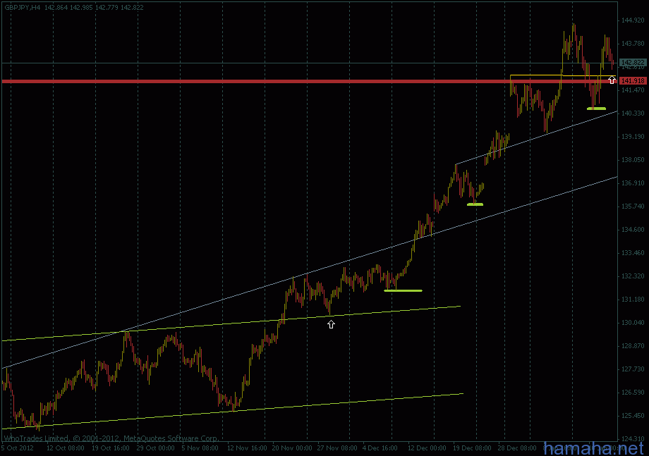Click the 5 Oct 2012 date label
649x456 pixels.
click(18, 448)
